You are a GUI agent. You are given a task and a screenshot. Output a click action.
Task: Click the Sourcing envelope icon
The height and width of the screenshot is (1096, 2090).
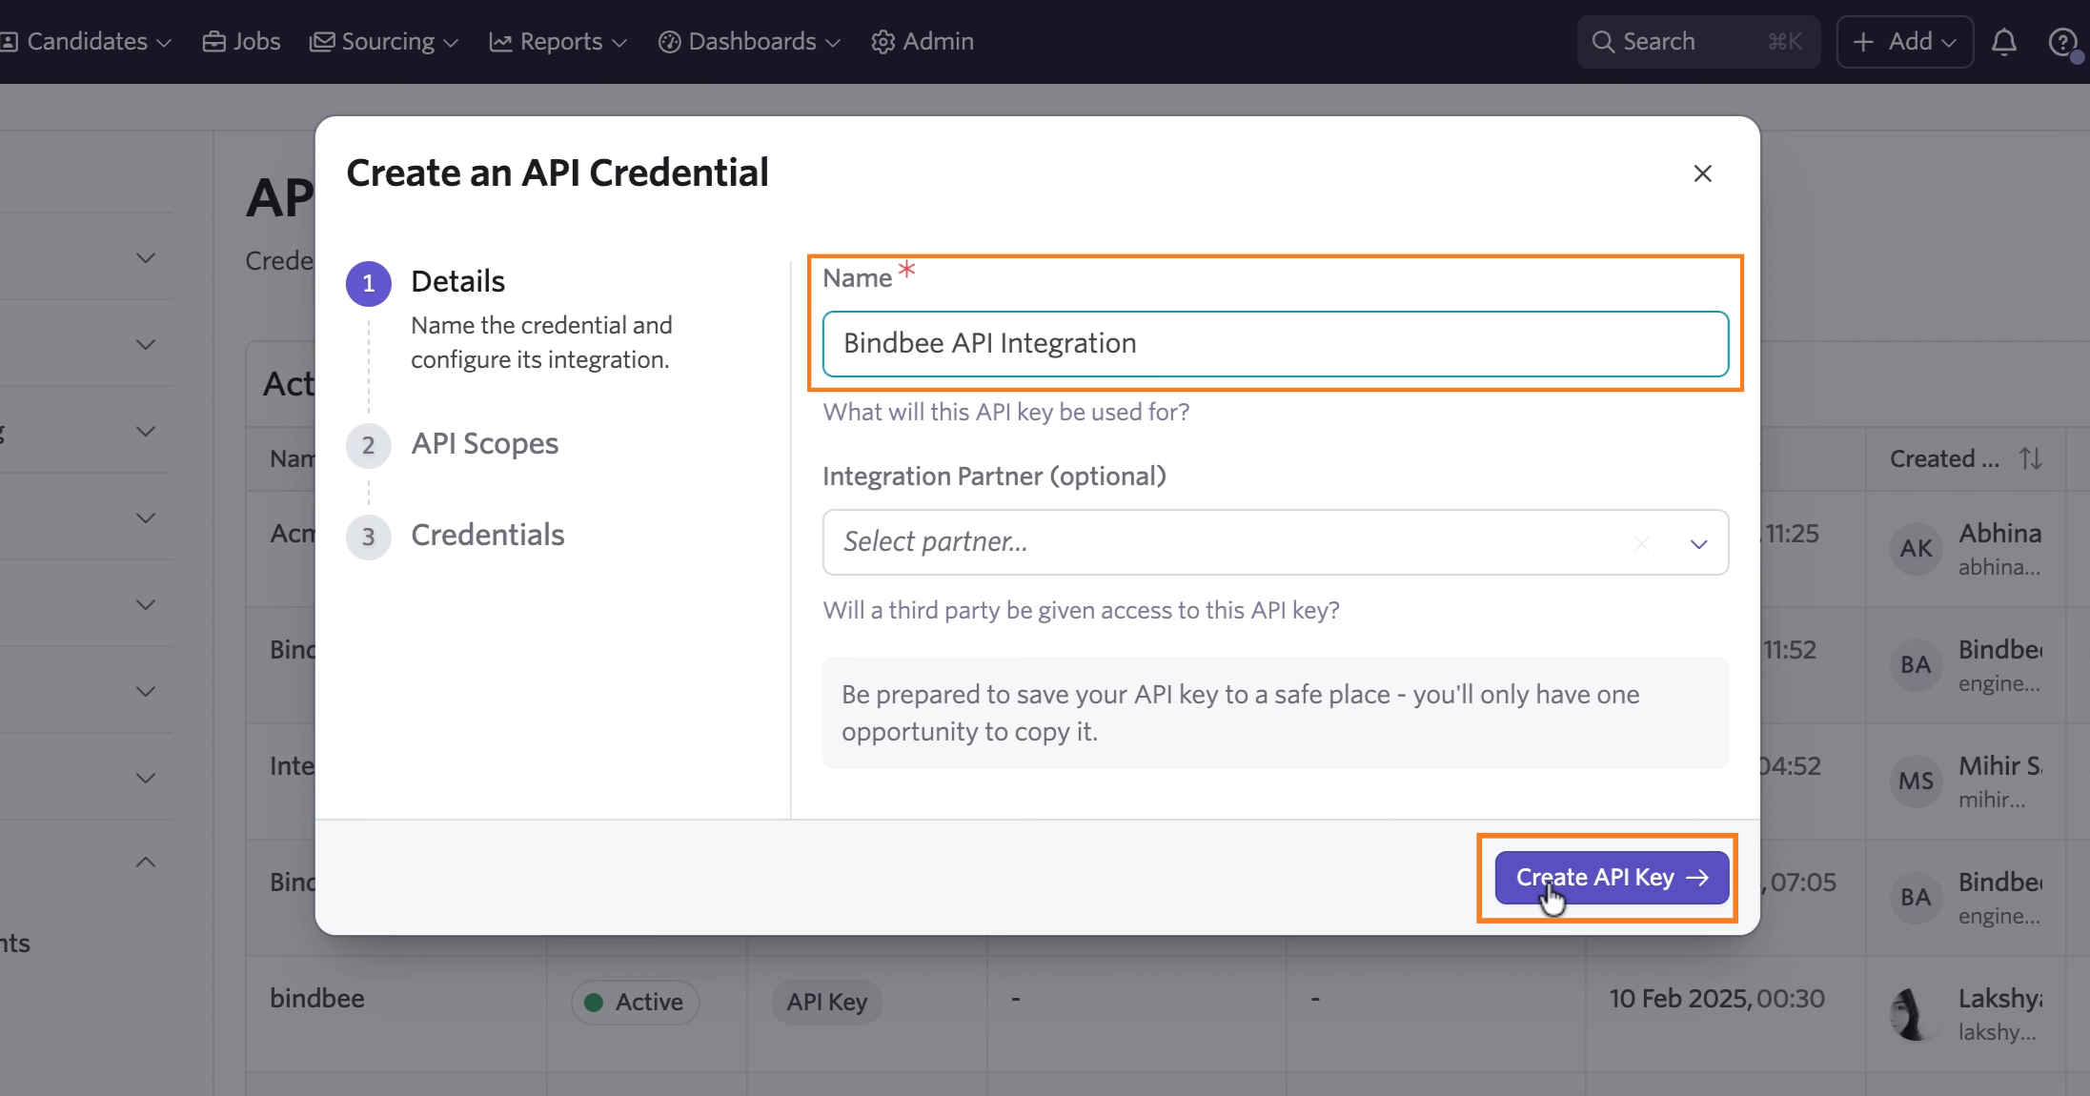(x=322, y=42)
